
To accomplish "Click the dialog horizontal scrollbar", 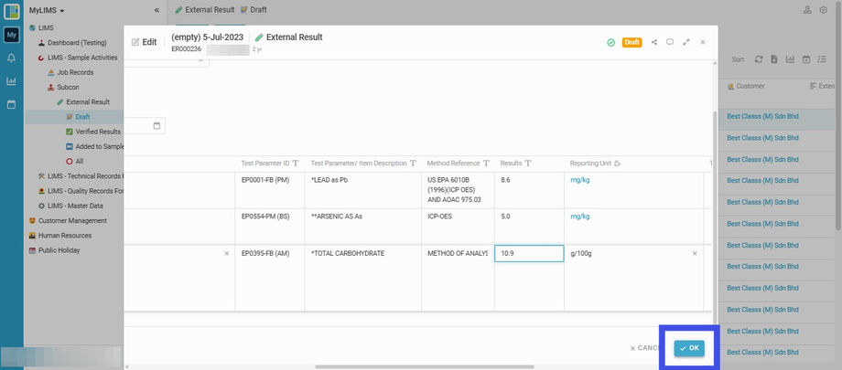I will pyautogui.click(x=425, y=366).
